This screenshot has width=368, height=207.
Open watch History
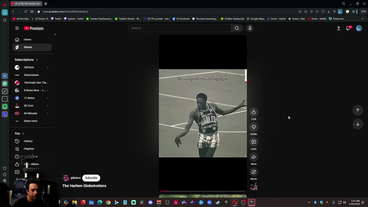pyautogui.click(x=32, y=141)
